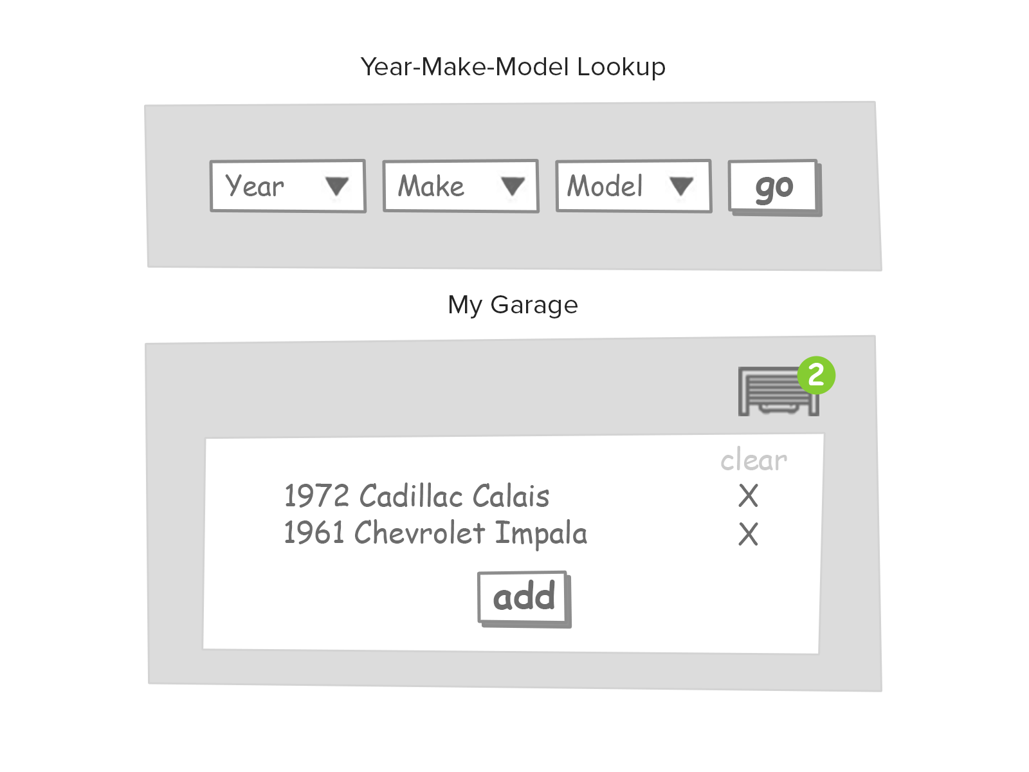The width and height of the screenshot is (1029, 772).
Task: Select the 1972 Cadillac Calais entry
Action: point(417,496)
